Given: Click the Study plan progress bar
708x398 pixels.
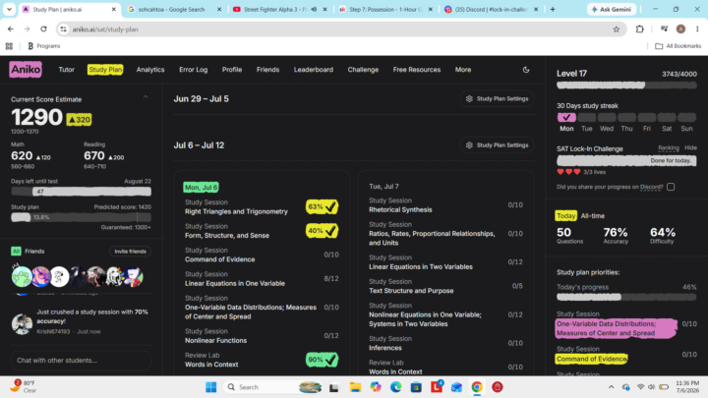Looking at the screenshot, I should [x=81, y=217].
